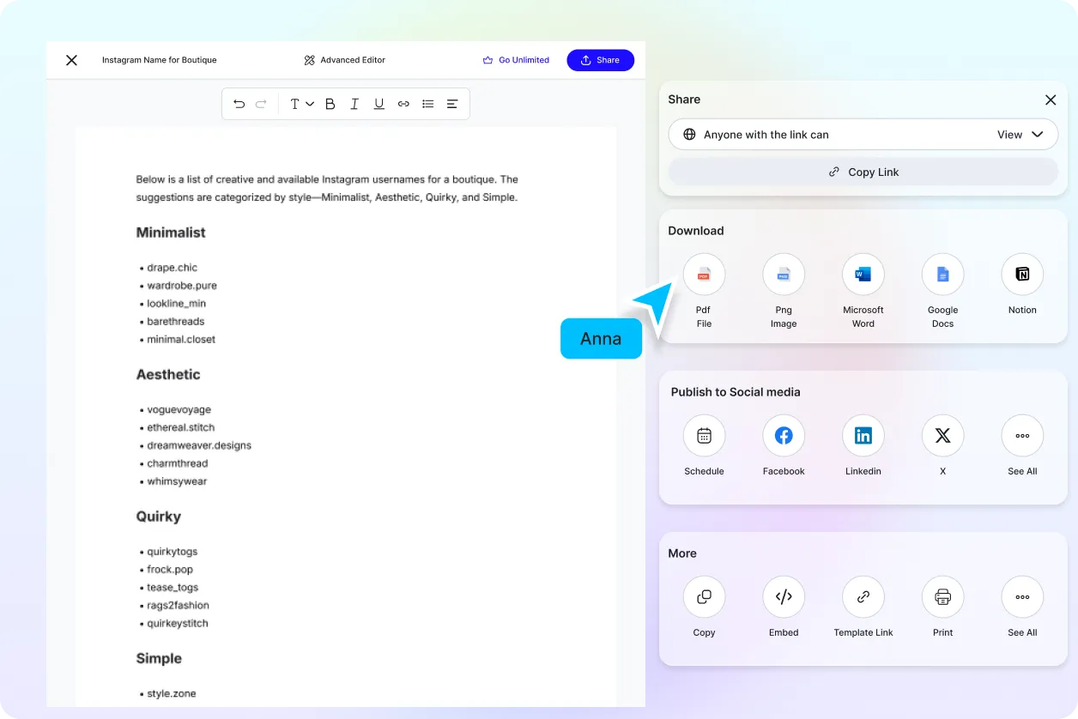
Task: Open the Schedule publishing option
Action: (x=704, y=435)
